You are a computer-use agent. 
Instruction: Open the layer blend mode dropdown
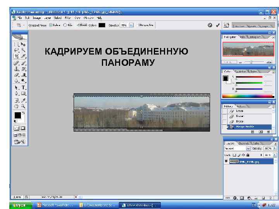tap(248, 148)
